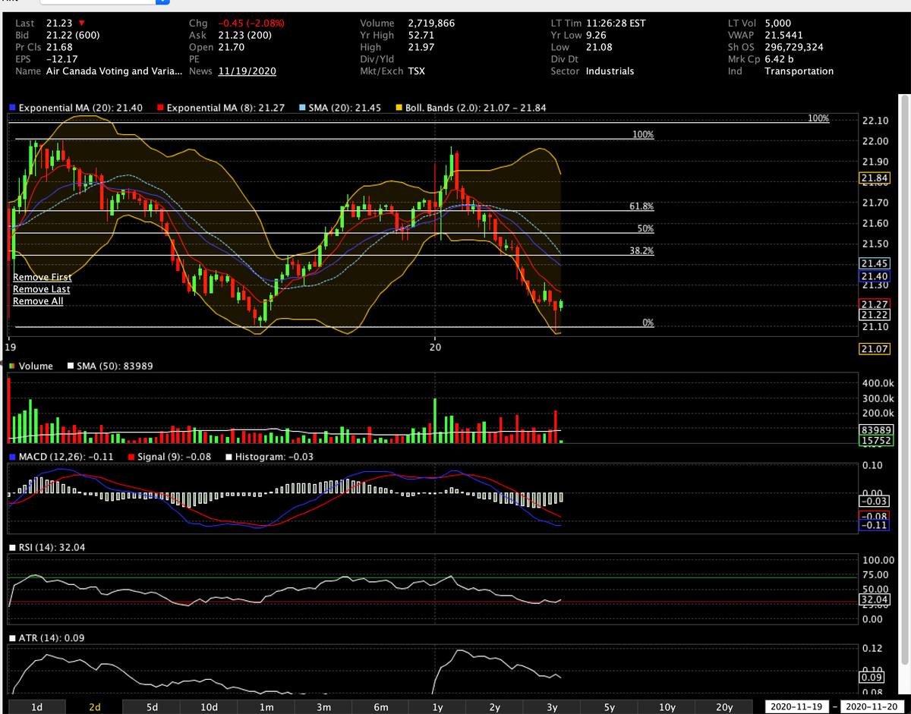
Task: Click the 61.8% Fibonacci level label
Action: (x=641, y=206)
